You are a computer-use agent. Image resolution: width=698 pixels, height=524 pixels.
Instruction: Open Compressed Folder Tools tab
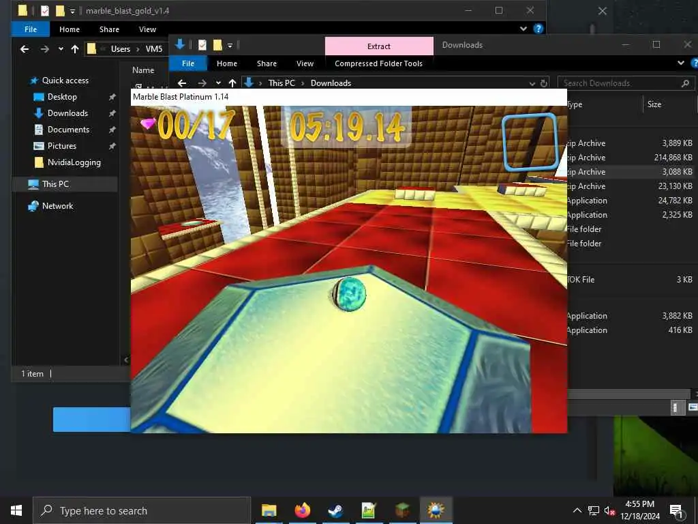(x=378, y=63)
